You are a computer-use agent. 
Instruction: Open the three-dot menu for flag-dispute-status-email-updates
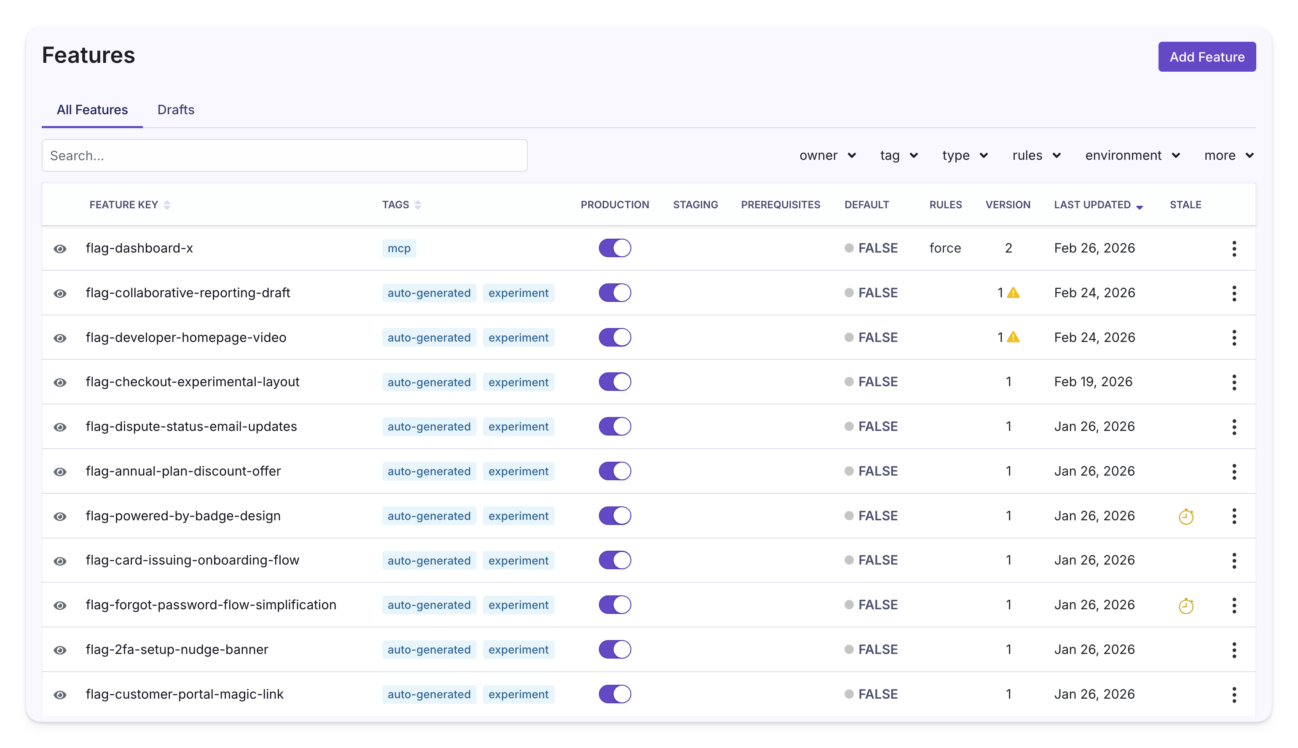click(x=1234, y=427)
